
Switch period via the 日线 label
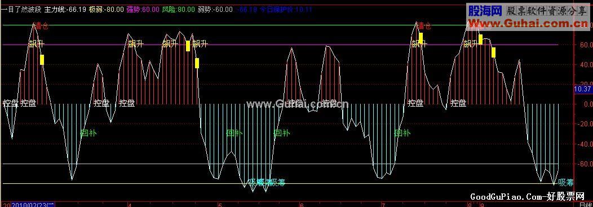click(x=586, y=205)
